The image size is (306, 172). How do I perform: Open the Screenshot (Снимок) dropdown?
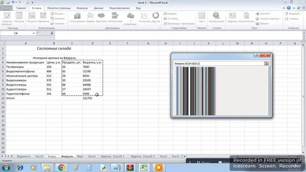pyautogui.click(x=58, y=23)
